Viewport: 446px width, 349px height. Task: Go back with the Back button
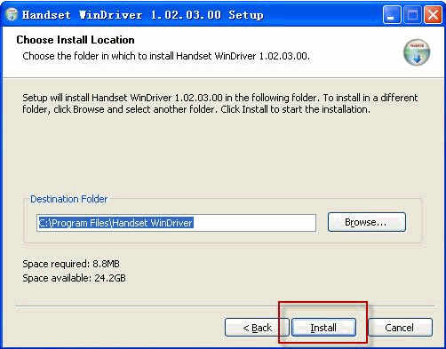pyautogui.click(x=257, y=328)
